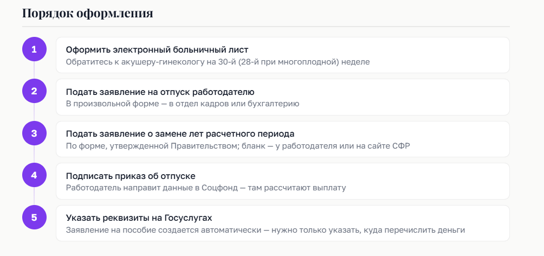Viewport: 544px width, 256px height.
Task: Click description about акушер-гинеколог on 30th week
Action: tap(217, 62)
